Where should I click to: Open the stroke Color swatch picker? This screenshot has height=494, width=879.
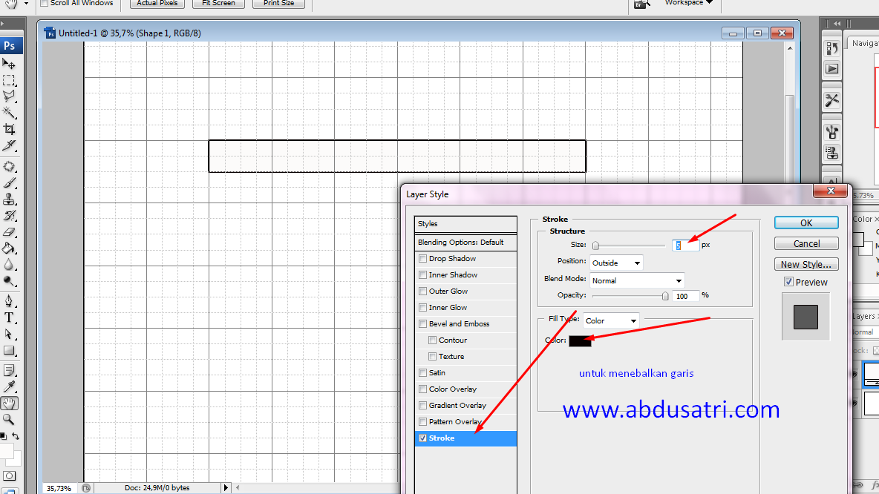(580, 340)
